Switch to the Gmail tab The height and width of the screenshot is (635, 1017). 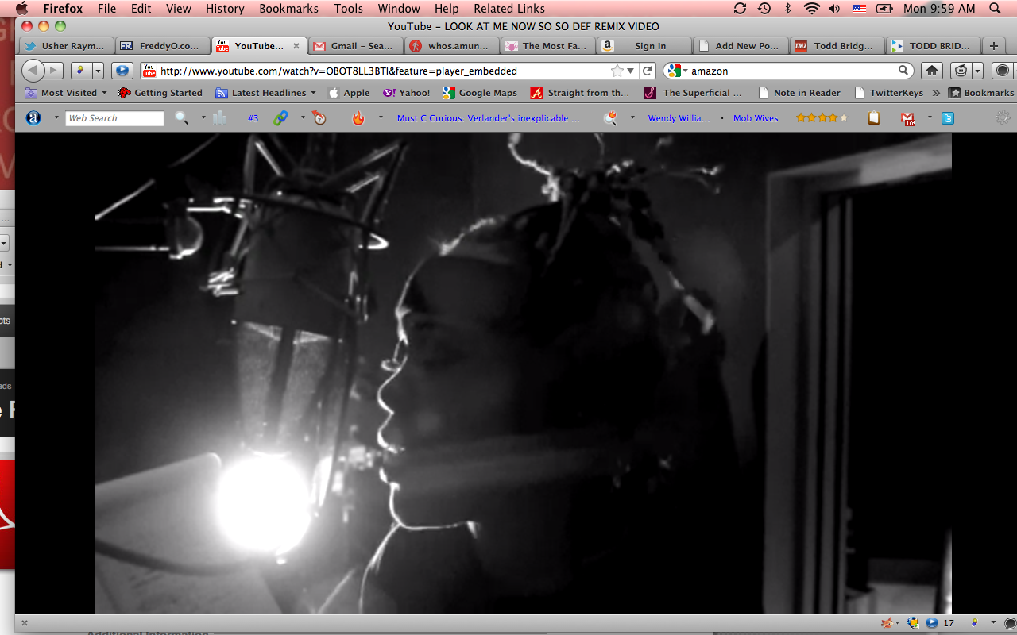click(x=353, y=46)
